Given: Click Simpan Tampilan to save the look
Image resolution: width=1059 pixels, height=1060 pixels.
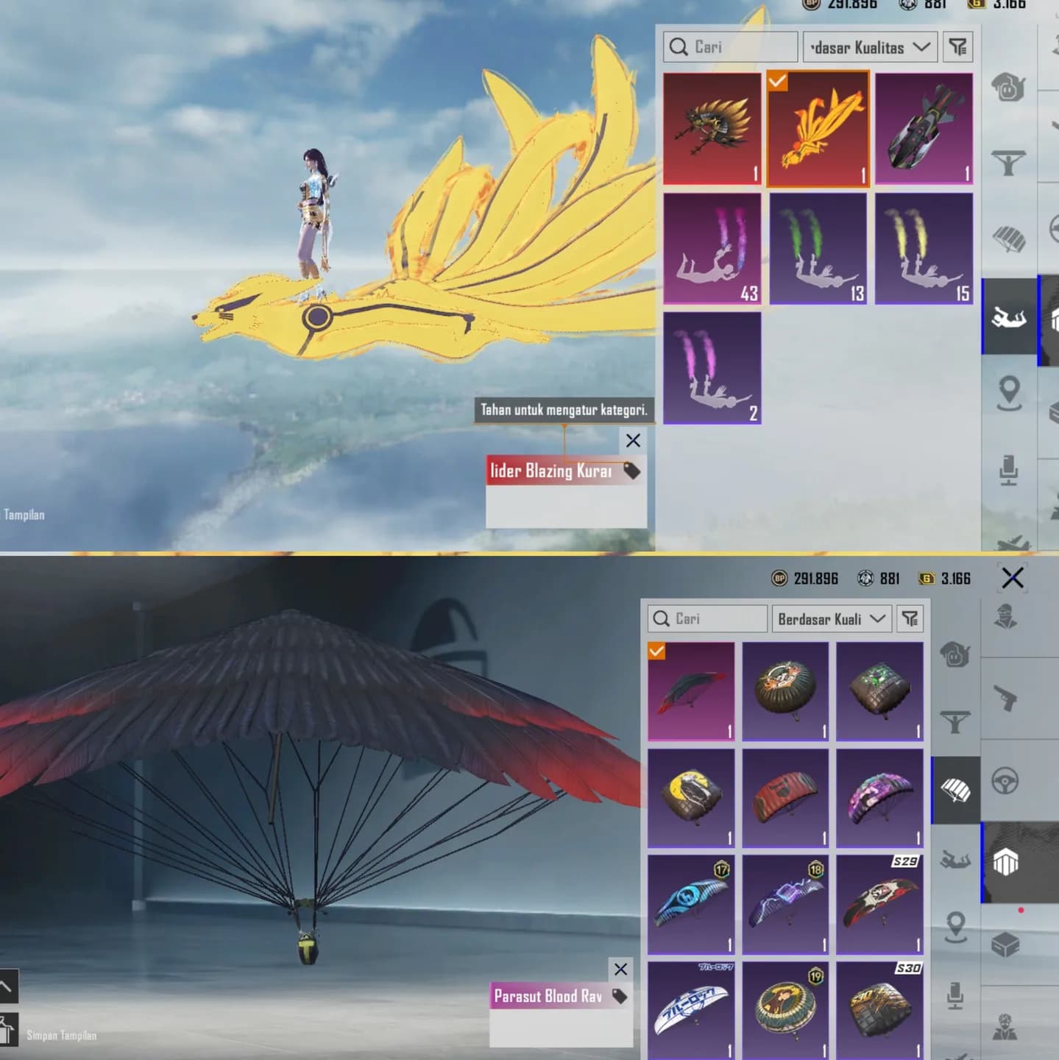Looking at the screenshot, I should (x=61, y=1035).
